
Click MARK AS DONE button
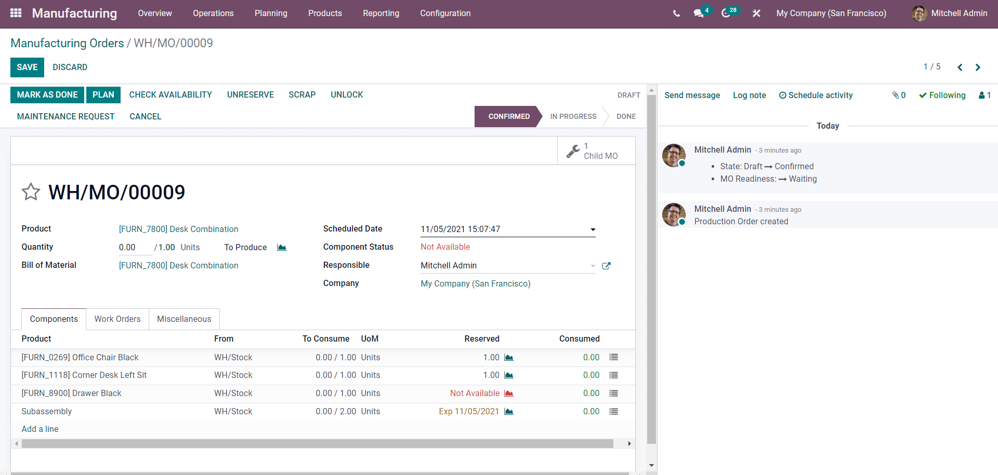(47, 95)
